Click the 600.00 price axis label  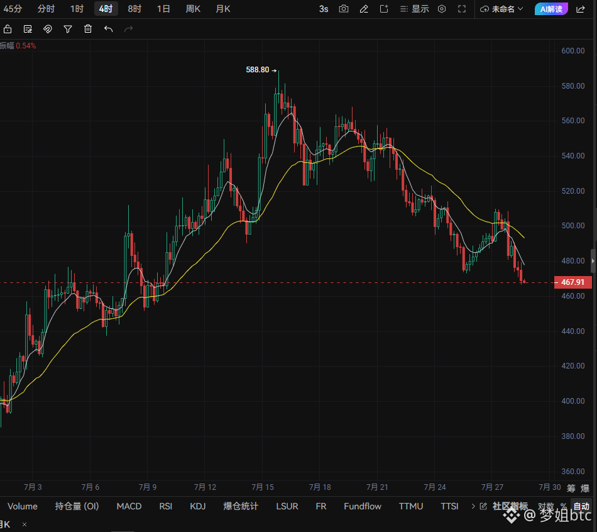(573, 51)
